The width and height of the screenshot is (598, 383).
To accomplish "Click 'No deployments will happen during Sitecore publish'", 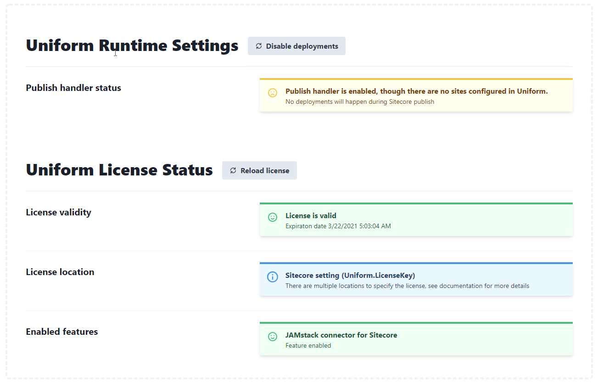I will [360, 102].
